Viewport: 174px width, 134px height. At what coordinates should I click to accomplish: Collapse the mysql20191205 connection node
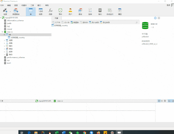point(1,18)
